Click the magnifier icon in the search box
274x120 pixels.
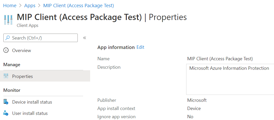(8, 38)
